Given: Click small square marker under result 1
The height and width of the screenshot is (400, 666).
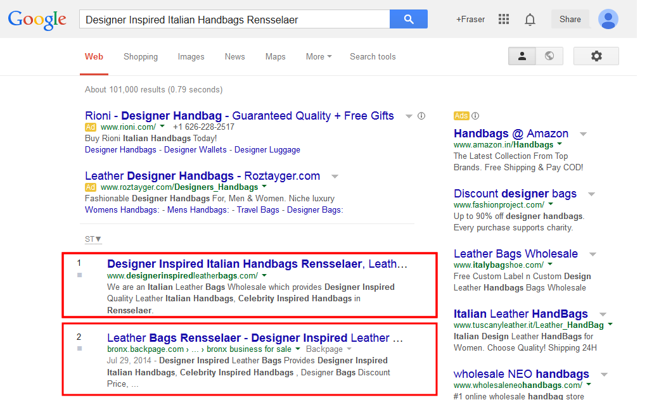Looking at the screenshot, I should (79, 275).
